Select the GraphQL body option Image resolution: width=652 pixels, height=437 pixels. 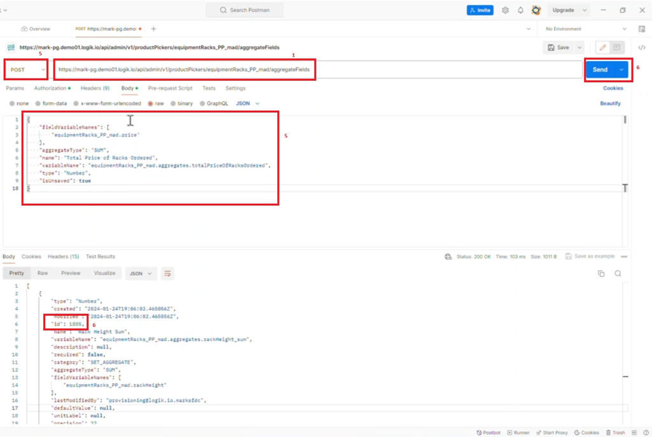[x=214, y=104]
